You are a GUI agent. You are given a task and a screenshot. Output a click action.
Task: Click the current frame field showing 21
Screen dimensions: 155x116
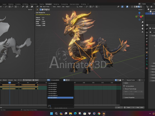pos(119,108)
